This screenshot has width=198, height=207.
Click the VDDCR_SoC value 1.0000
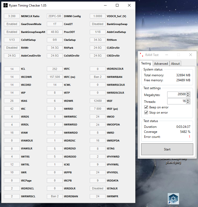coord(98,16)
